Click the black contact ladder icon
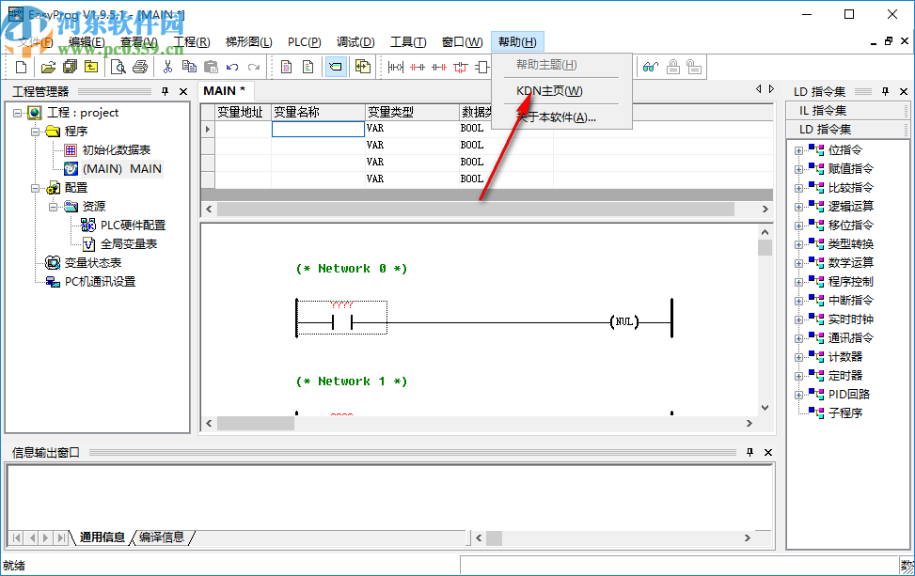This screenshot has width=915, height=576. [396, 67]
